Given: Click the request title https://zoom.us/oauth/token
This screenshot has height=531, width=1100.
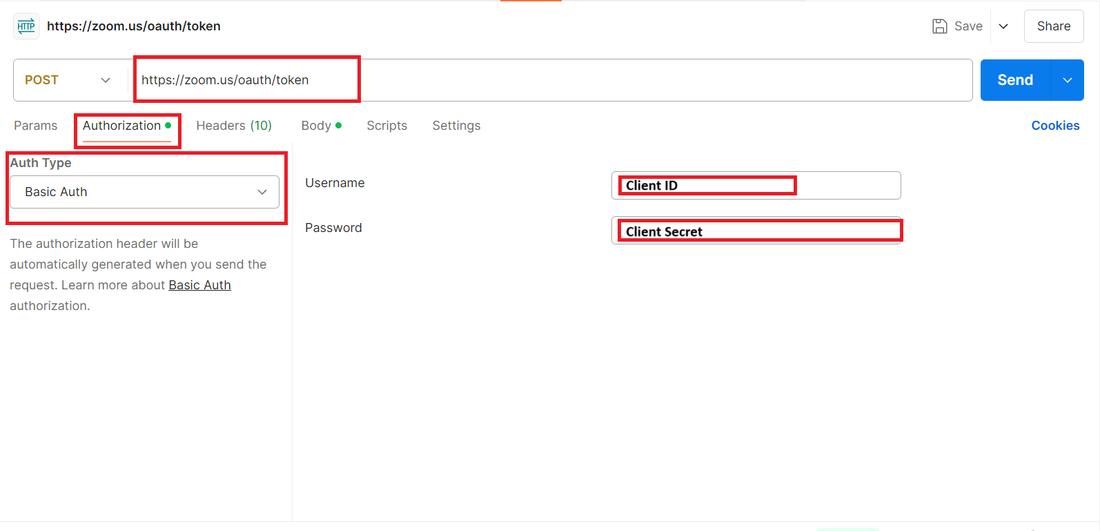Looking at the screenshot, I should coord(134,26).
